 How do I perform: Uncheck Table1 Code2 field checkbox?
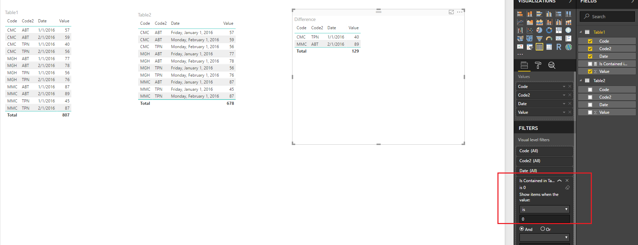(590, 49)
